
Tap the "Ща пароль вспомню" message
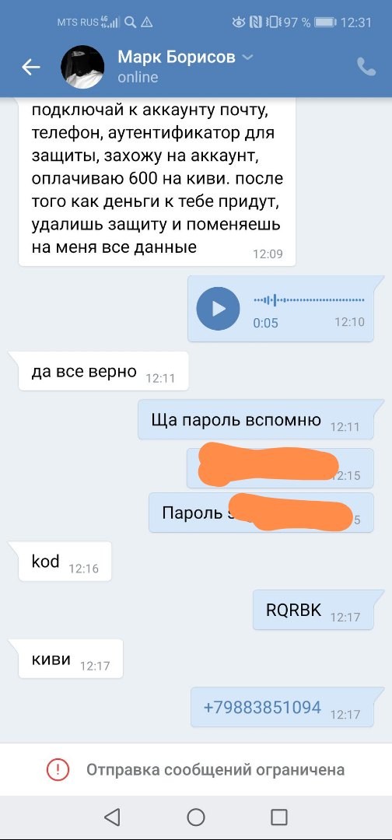pyautogui.click(x=256, y=419)
